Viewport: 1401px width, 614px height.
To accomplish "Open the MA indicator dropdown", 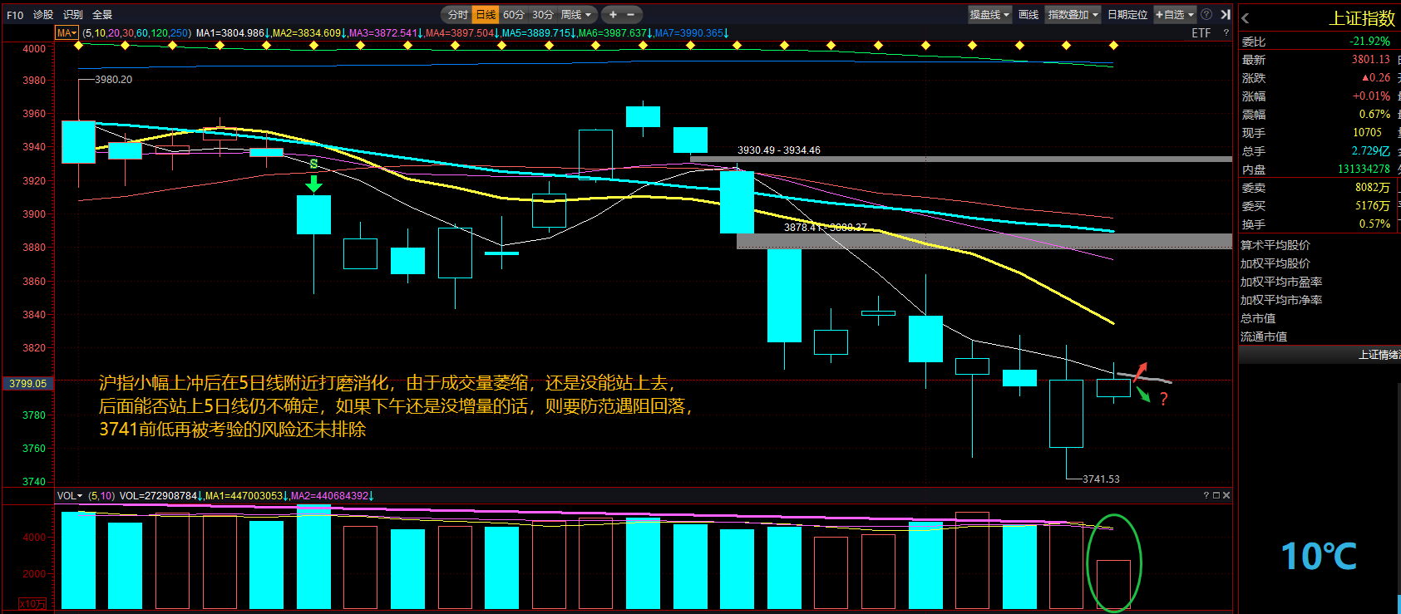I will click(67, 33).
